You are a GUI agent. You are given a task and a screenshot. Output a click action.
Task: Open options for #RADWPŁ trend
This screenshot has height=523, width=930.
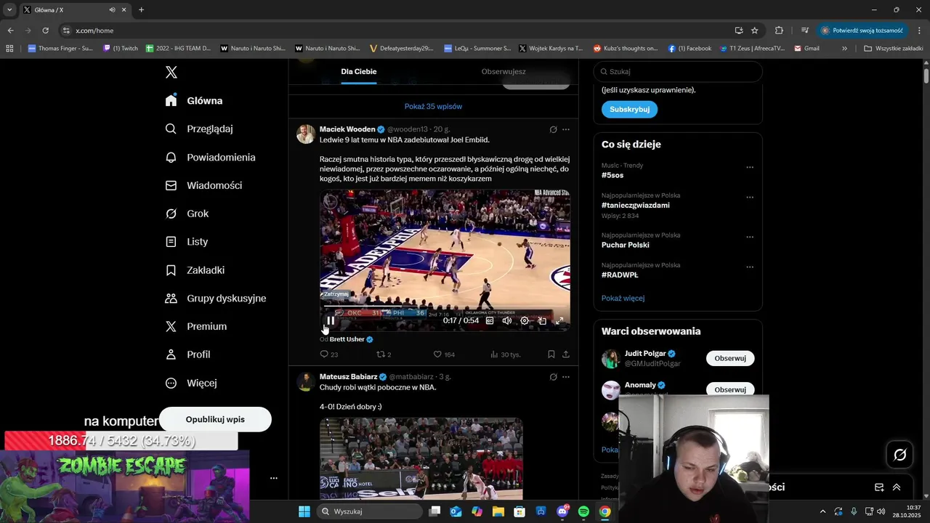(750, 267)
